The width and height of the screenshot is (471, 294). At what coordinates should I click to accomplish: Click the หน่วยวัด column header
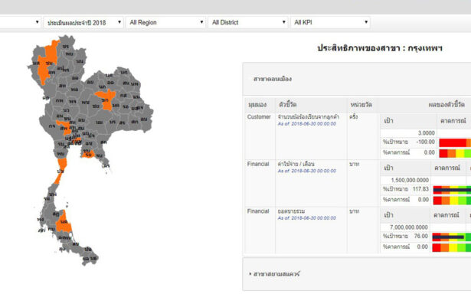[361, 105]
